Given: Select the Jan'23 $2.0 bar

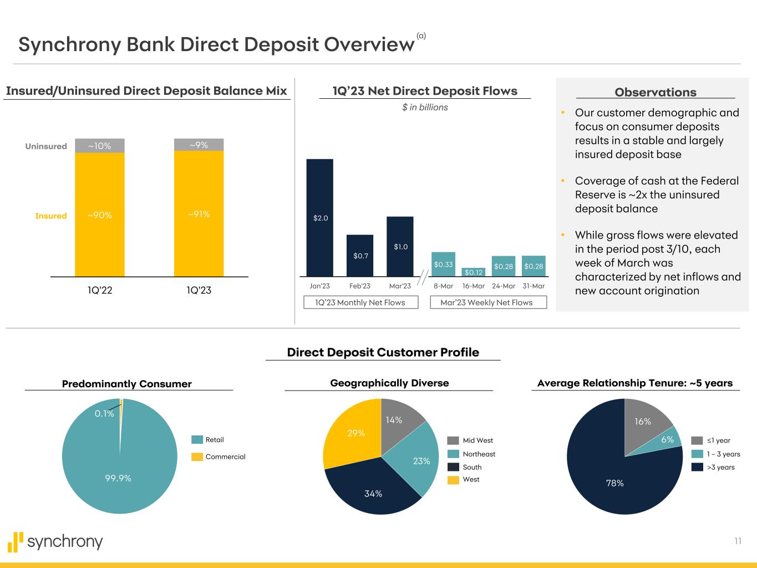Looking at the screenshot, I should [x=320, y=217].
